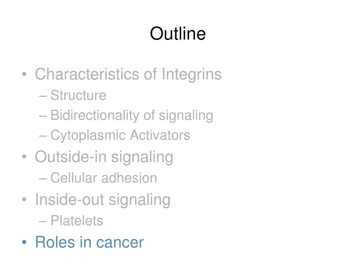Select the Outside-in signaling heading

tap(104, 157)
